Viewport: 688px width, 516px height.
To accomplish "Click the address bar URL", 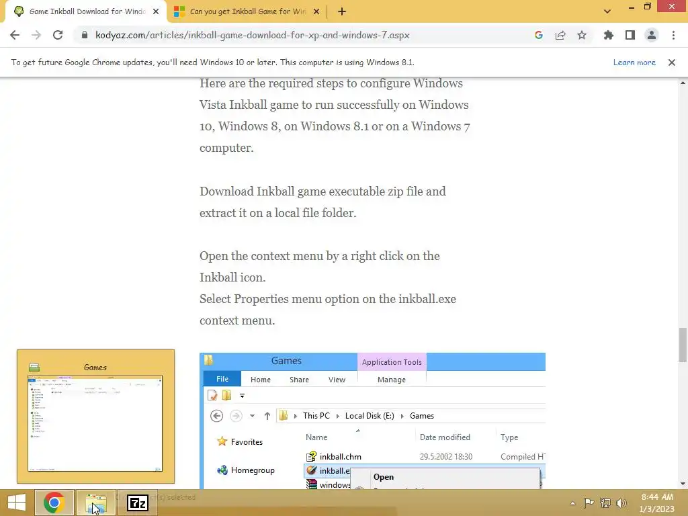I will (253, 35).
